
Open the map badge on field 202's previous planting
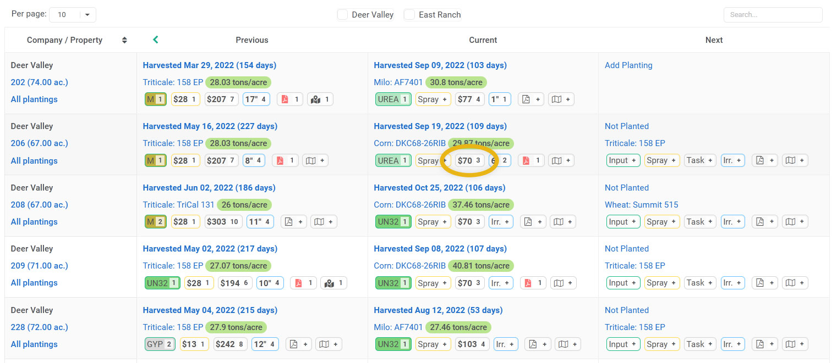(x=320, y=99)
